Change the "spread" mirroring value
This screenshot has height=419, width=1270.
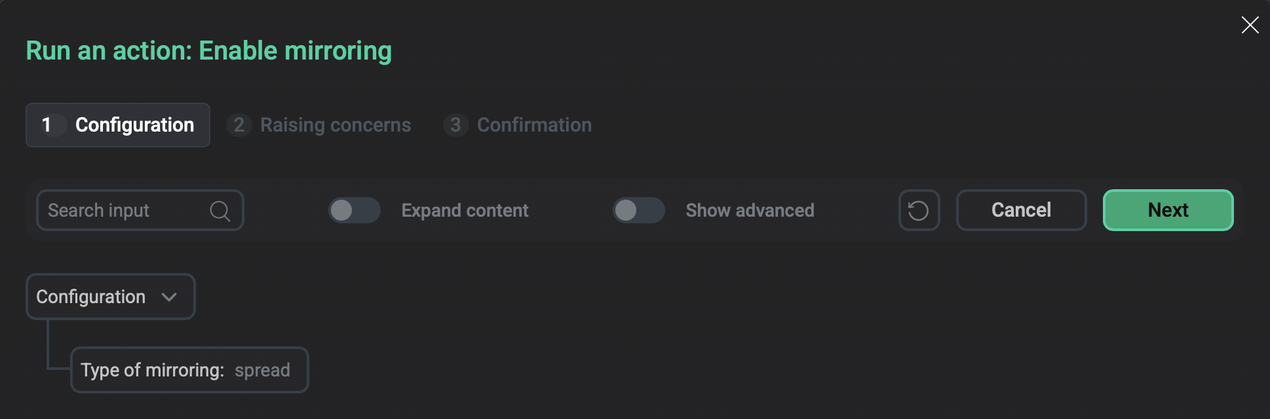(262, 370)
